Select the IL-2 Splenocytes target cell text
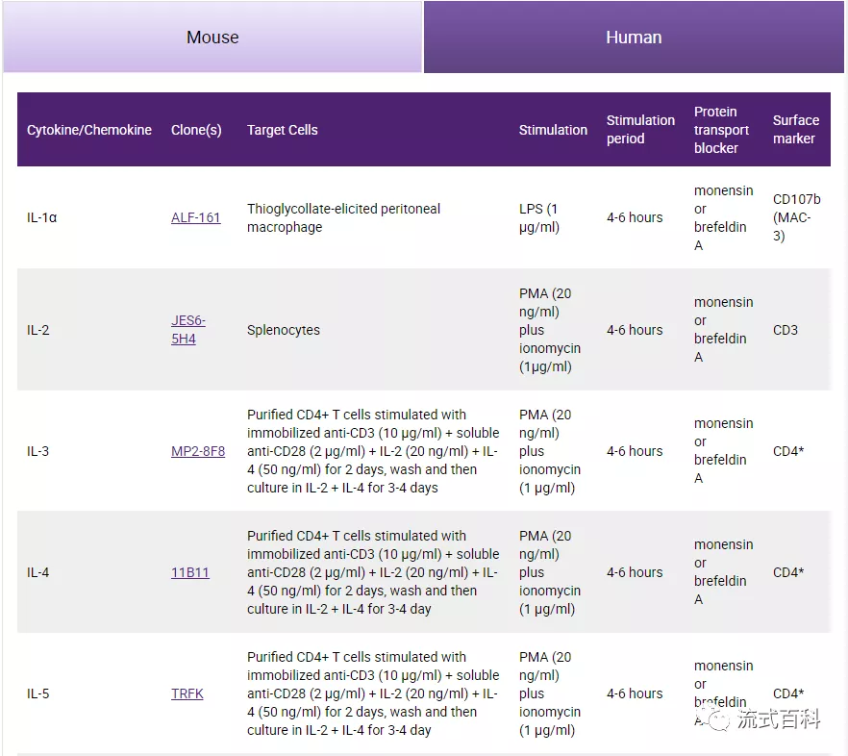 [284, 330]
